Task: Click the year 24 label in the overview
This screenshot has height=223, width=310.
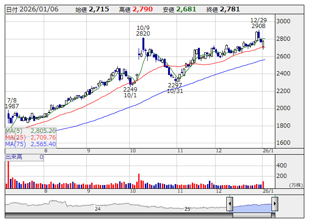Action: pos(97,209)
